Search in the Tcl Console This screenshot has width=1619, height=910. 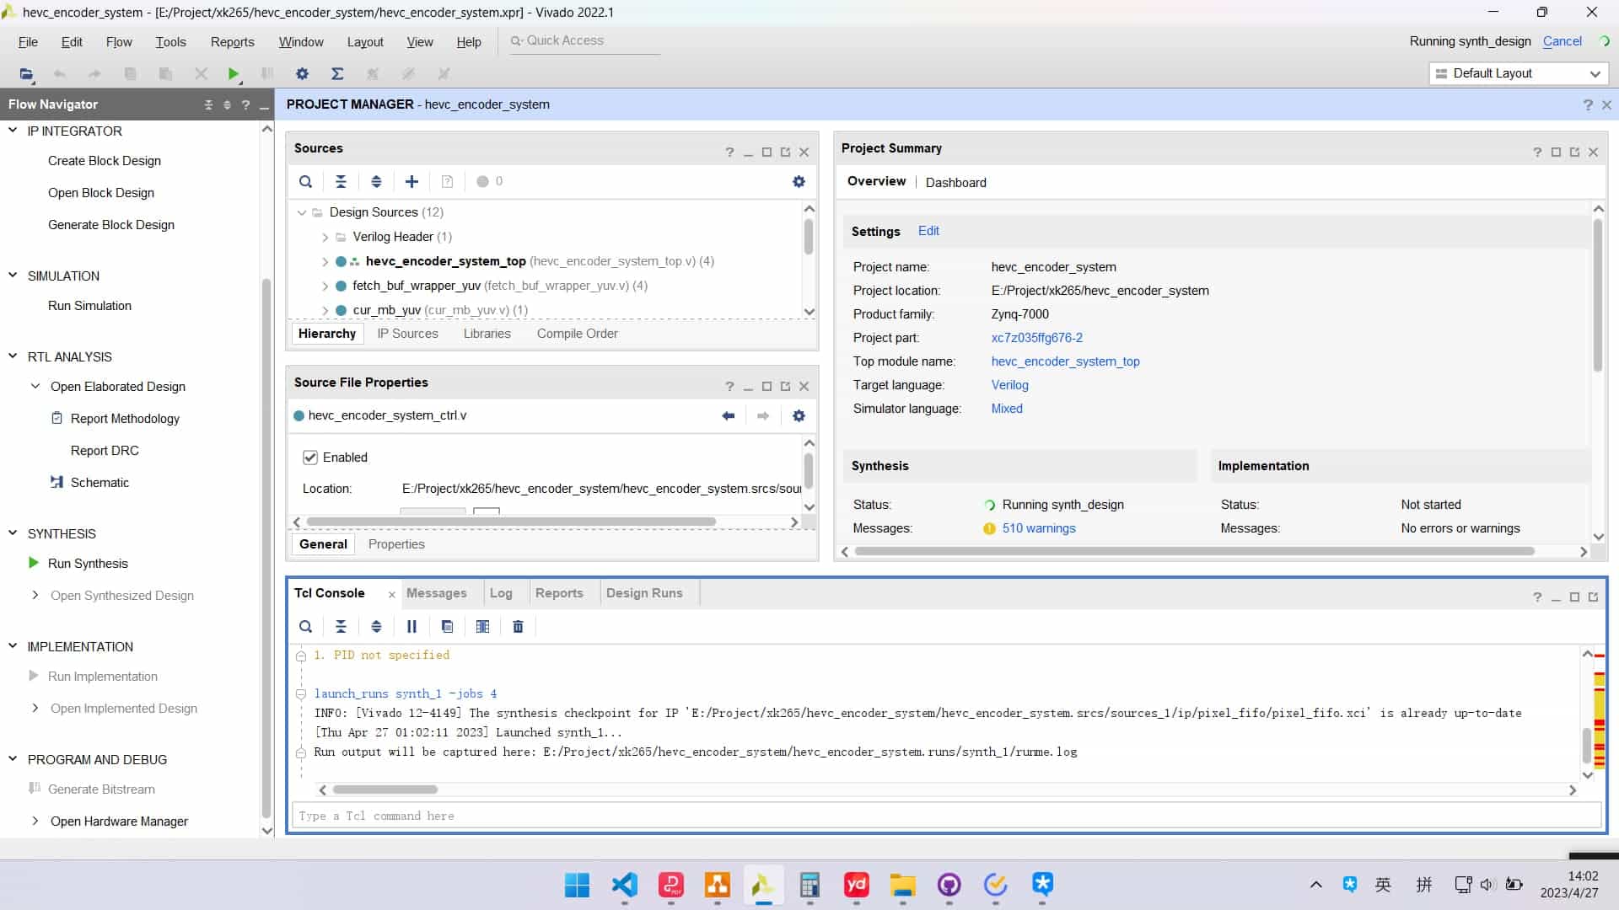(x=306, y=627)
